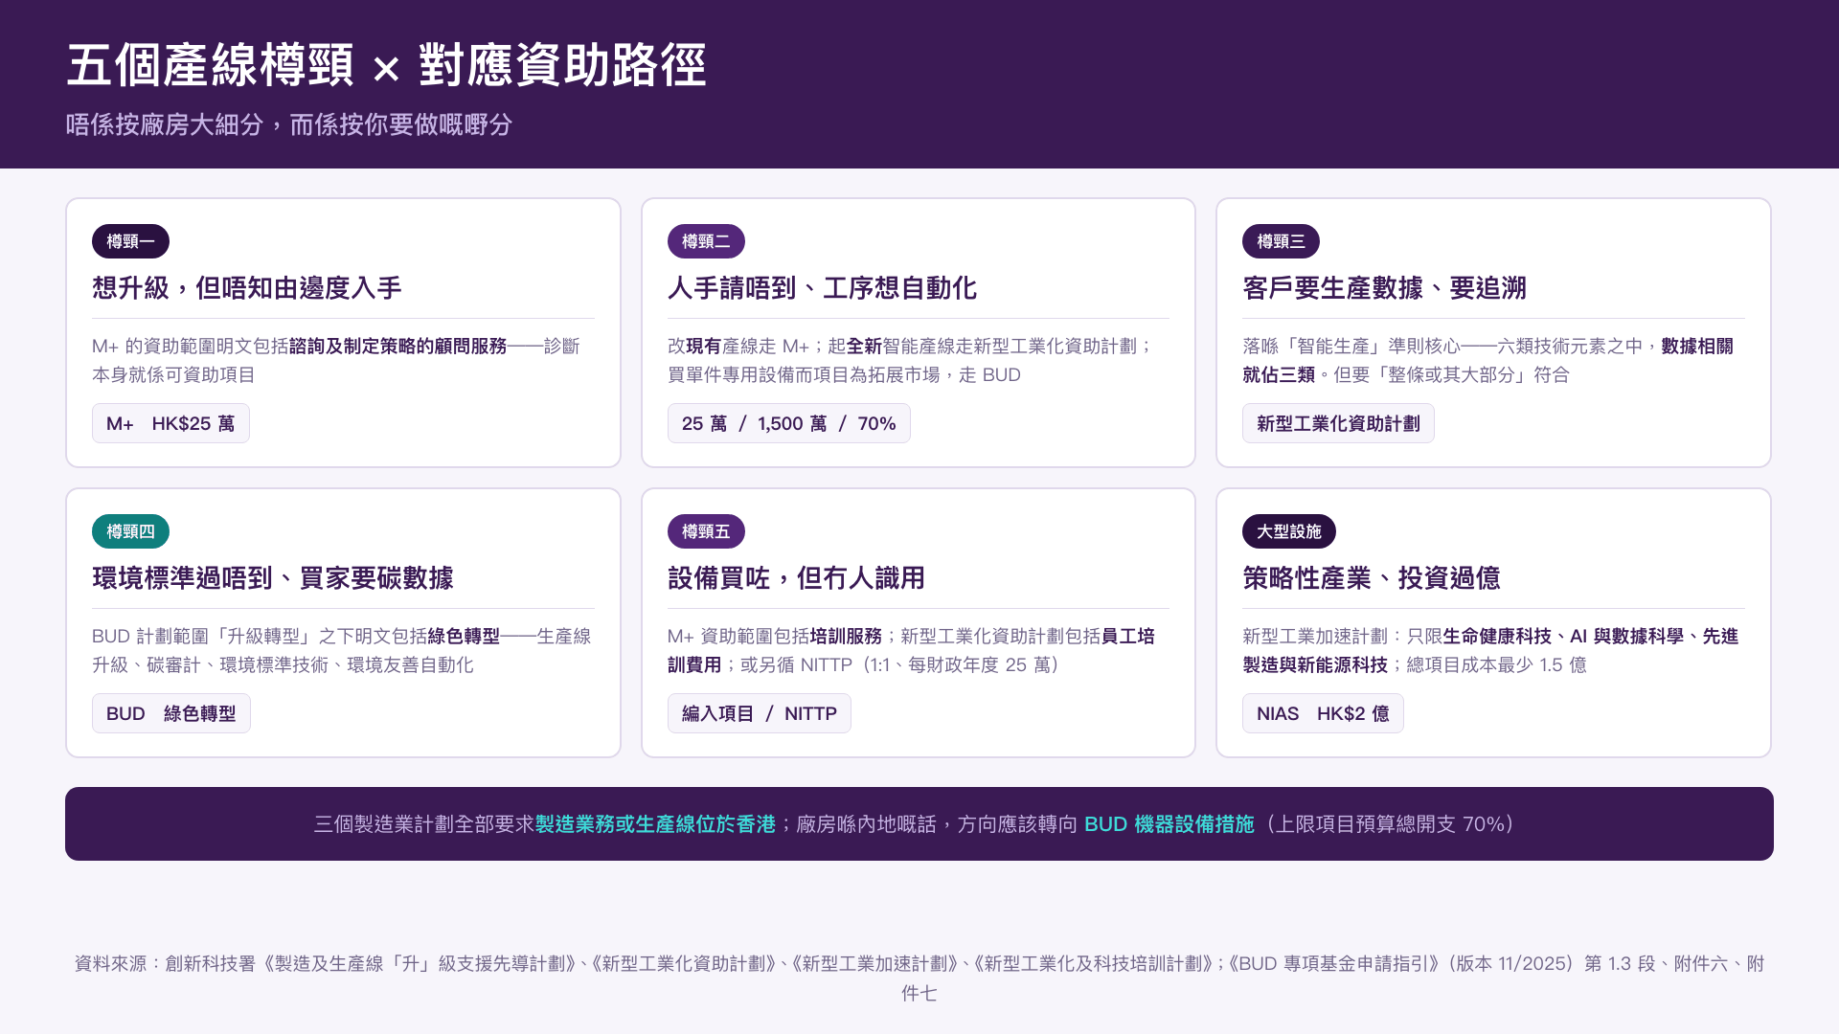Screen dimensions: 1839x1034
Task: Click the 樽頸二 badge
Action: pos(706,241)
